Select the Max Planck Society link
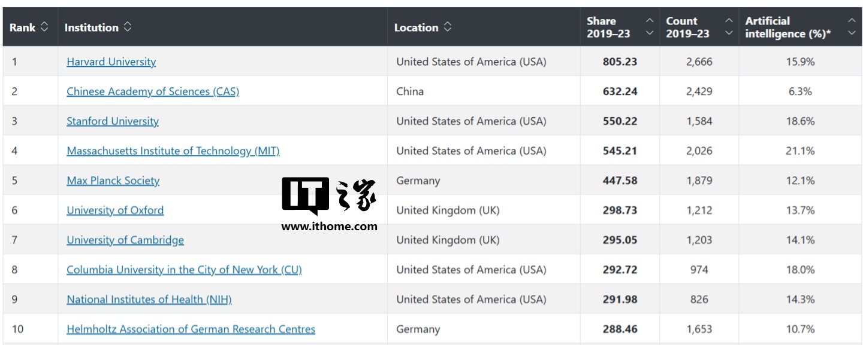863x345 pixels. [113, 181]
